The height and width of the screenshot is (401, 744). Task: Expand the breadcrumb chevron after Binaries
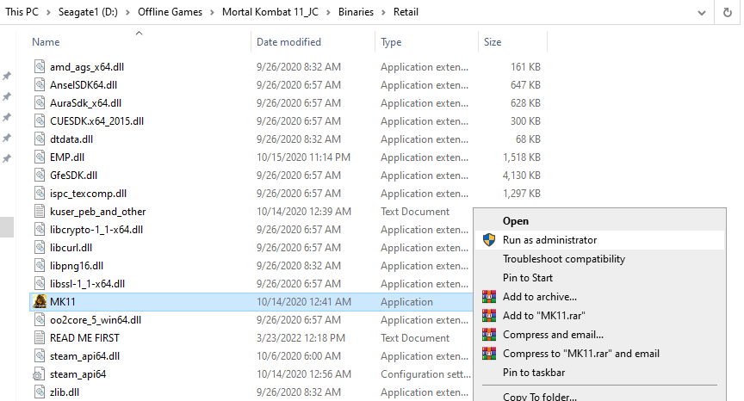point(383,12)
